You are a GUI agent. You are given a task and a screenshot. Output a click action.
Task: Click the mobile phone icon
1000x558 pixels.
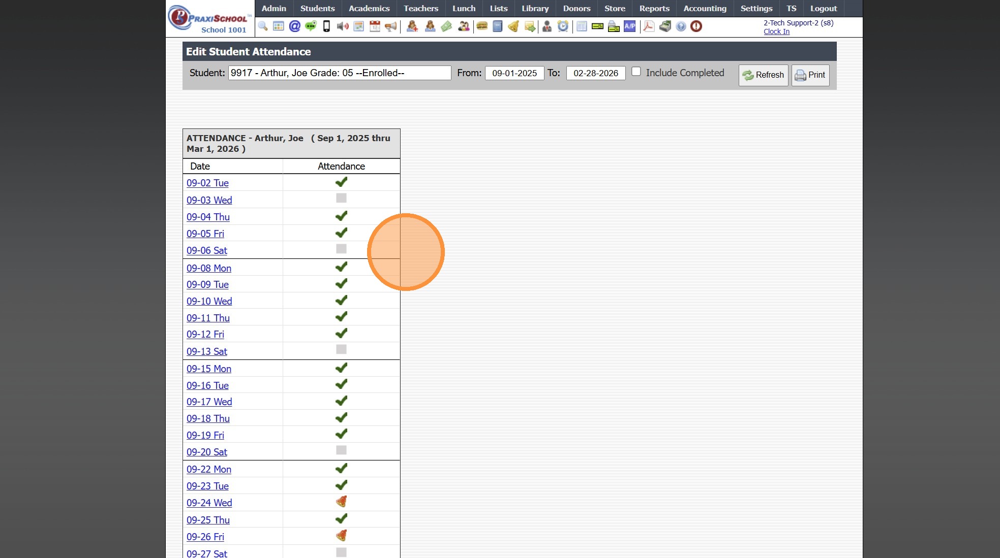click(x=326, y=26)
